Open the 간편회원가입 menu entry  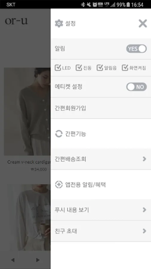(101, 108)
